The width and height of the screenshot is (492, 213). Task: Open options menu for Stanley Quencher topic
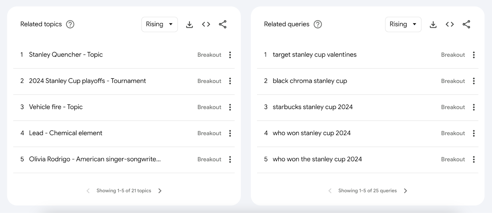click(x=230, y=55)
